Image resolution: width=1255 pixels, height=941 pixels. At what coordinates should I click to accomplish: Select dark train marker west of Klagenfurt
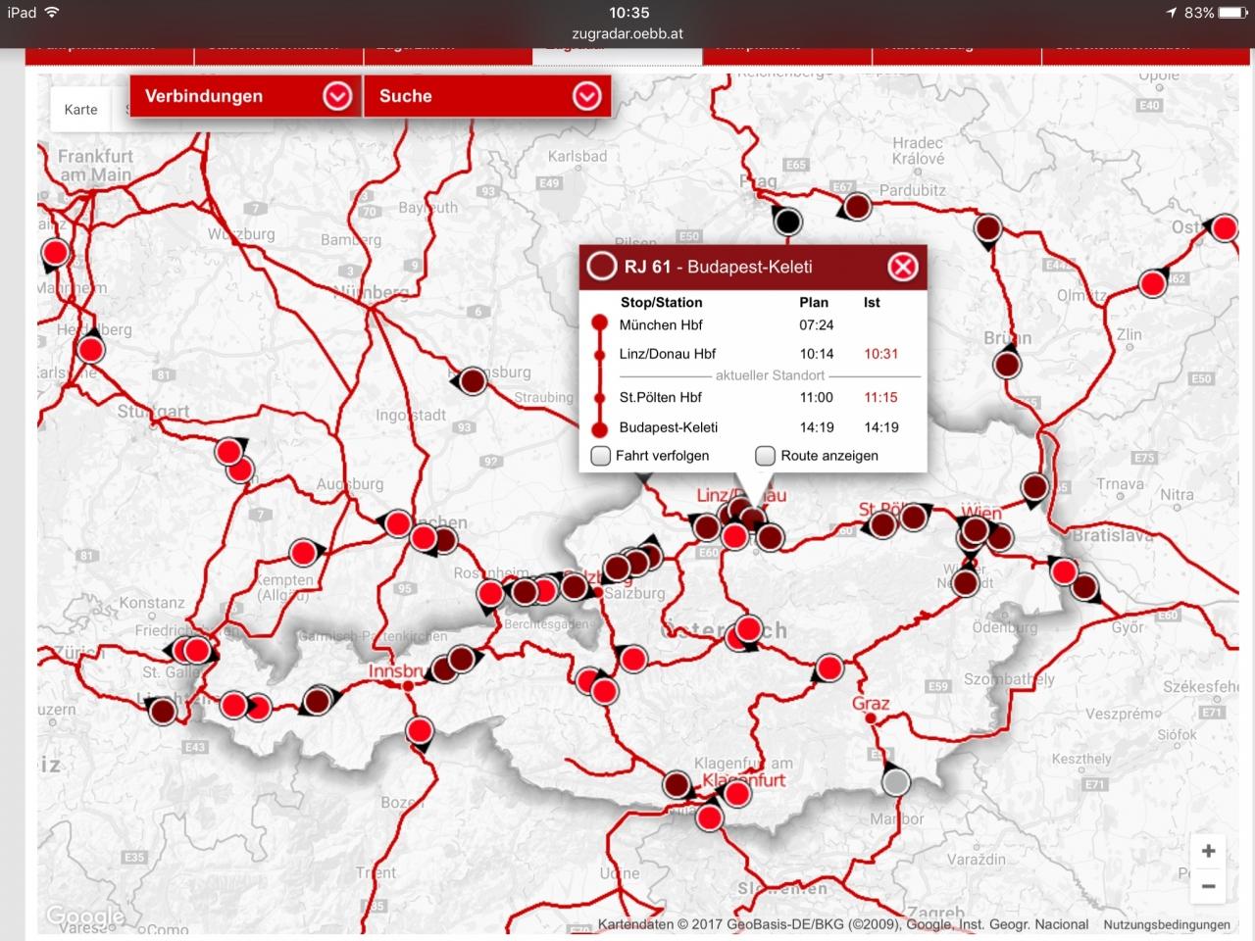677,784
